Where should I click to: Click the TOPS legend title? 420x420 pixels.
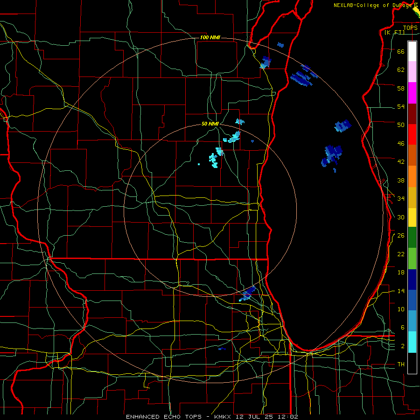[410, 28]
